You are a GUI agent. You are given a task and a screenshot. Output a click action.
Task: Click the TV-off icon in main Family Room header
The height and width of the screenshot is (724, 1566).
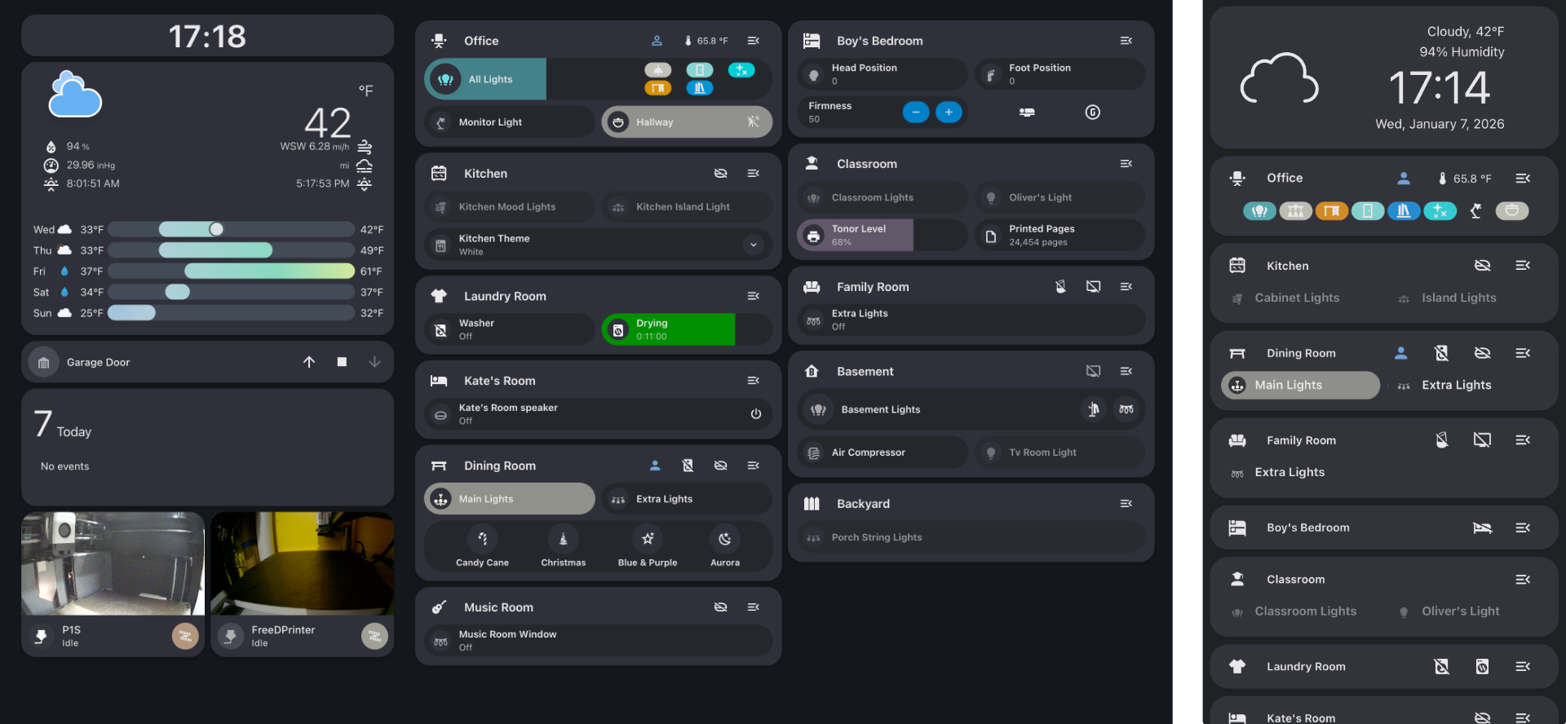[1093, 287]
